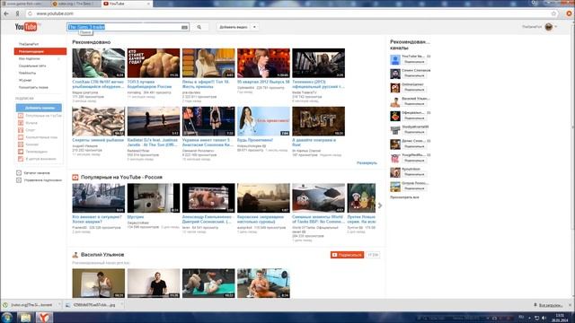Click red Подписаться button for Василий Ульянов
Viewport: 575px width, 323px height.
(347, 255)
